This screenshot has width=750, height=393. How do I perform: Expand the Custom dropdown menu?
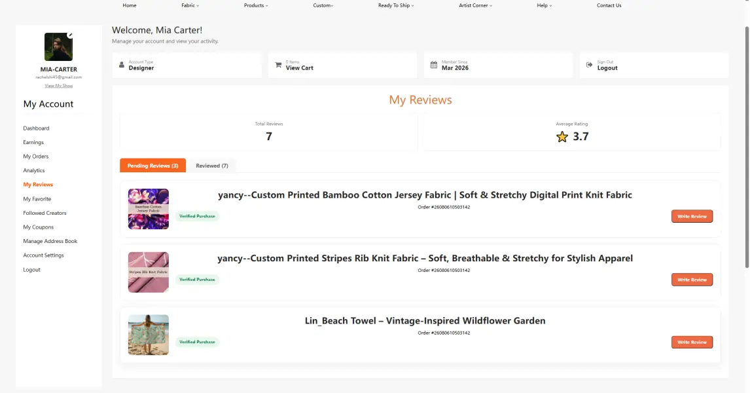tap(323, 5)
